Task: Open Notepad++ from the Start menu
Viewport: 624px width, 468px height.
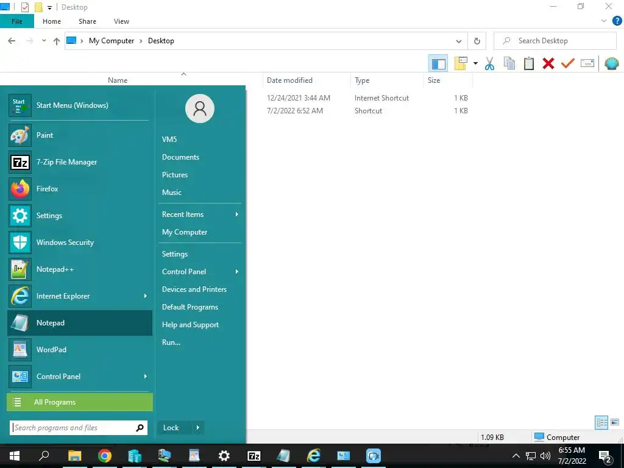Action: 80,269
